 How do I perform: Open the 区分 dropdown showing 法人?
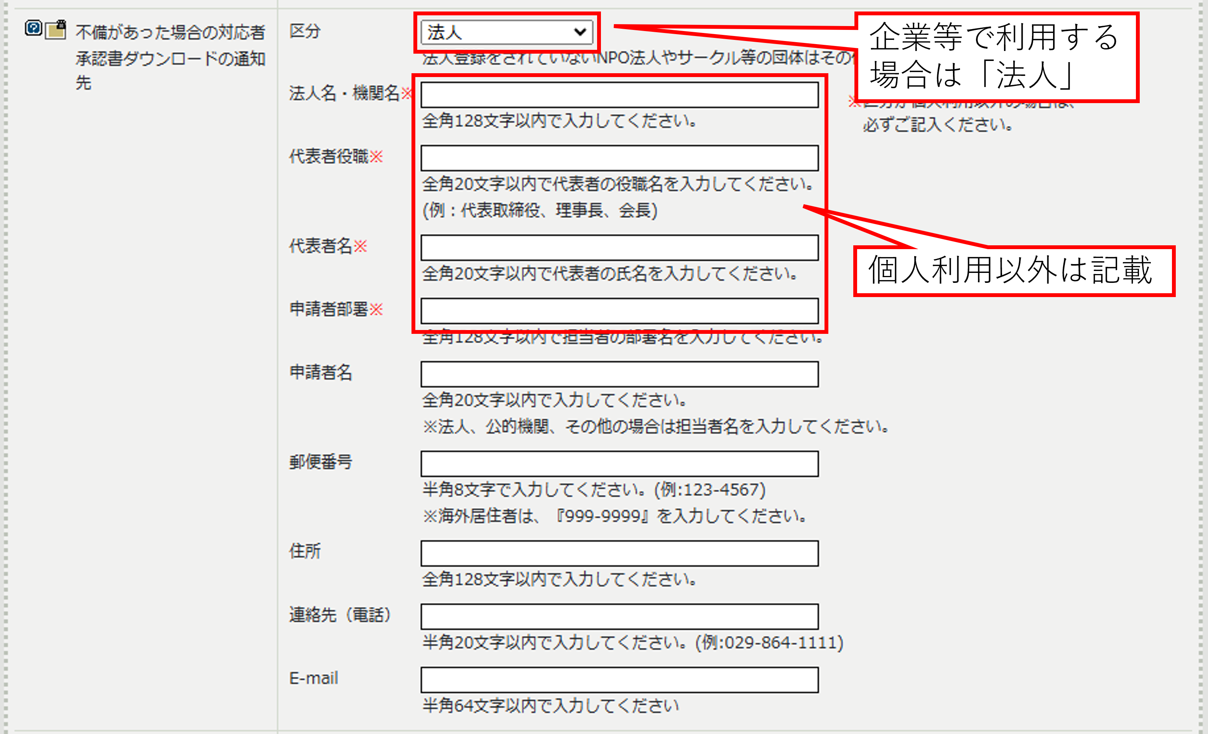coord(507,32)
